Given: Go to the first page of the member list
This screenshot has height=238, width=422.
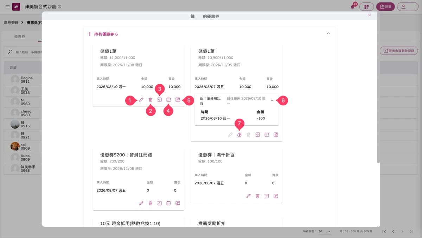Looking at the screenshot, I should (x=384, y=232).
